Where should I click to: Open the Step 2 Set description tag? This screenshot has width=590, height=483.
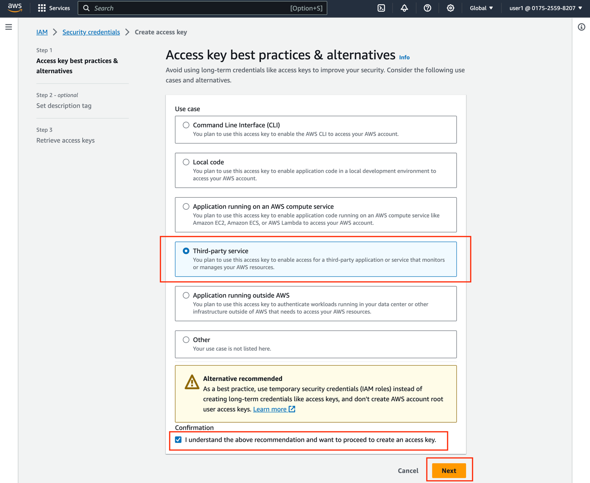pos(64,105)
